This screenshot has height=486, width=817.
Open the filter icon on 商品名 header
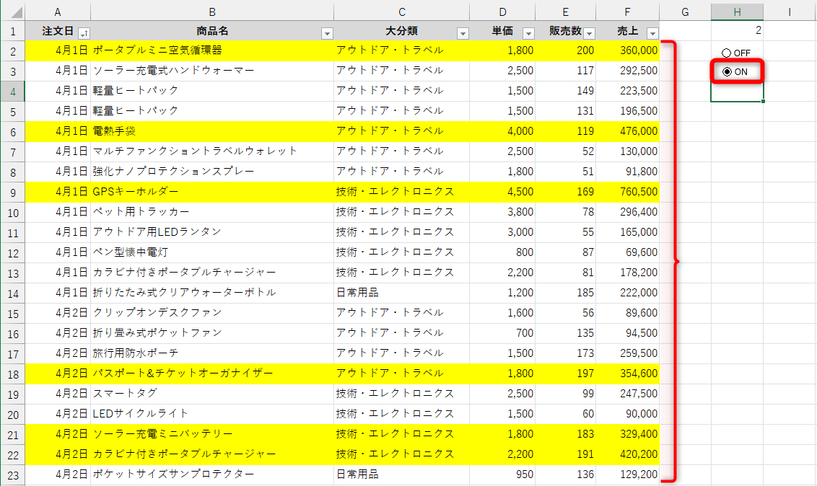326,32
